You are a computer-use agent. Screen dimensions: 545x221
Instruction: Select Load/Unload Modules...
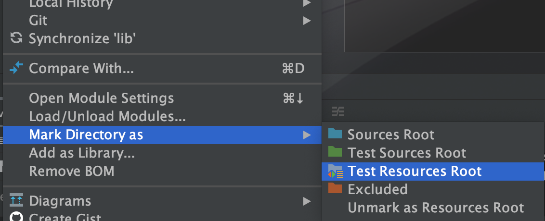[107, 116]
